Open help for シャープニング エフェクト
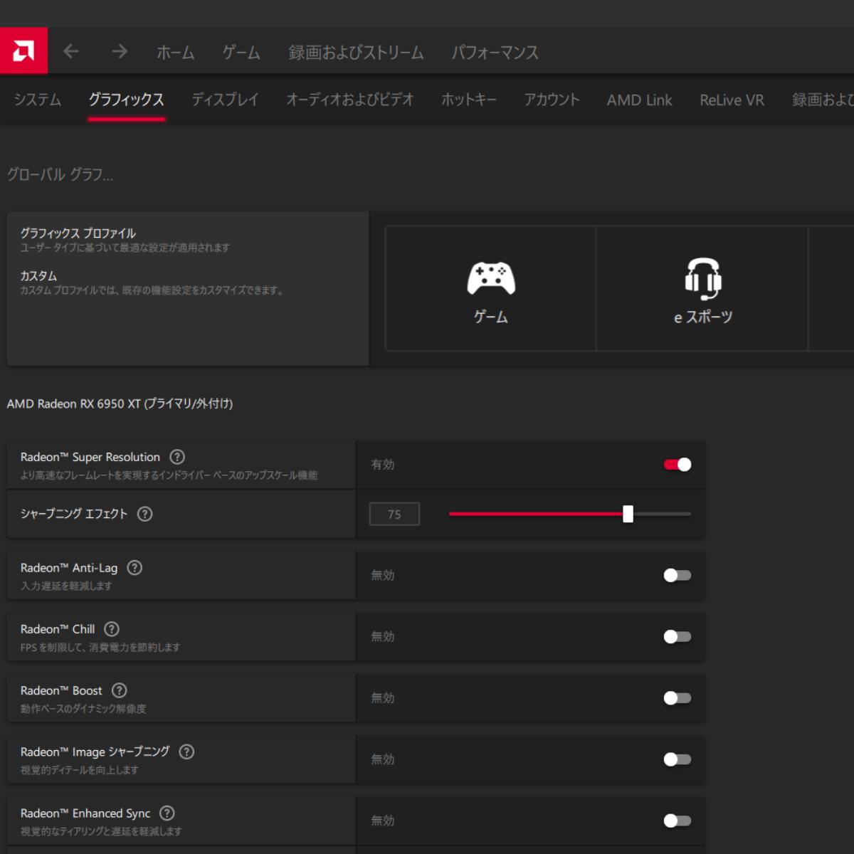 tap(144, 514)
